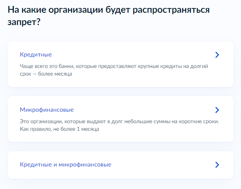Screen dimensions: 241x189
Task: Expand the Кредитные option via its right arrow
Action: [217, 55]
